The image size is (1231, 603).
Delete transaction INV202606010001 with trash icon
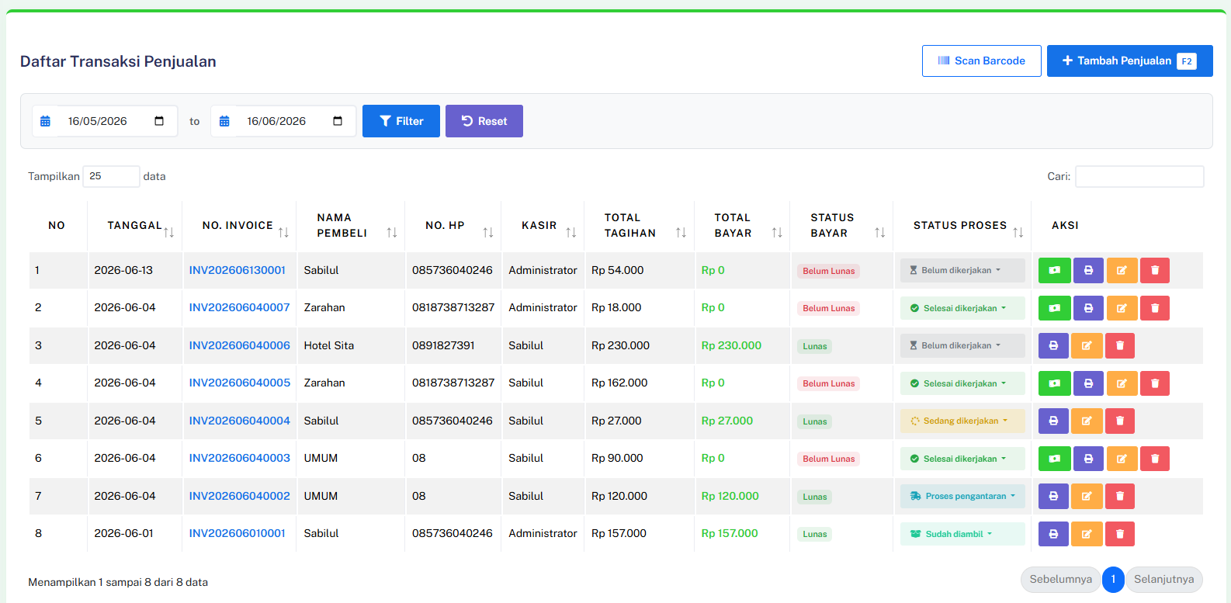tap(1120, 534)
